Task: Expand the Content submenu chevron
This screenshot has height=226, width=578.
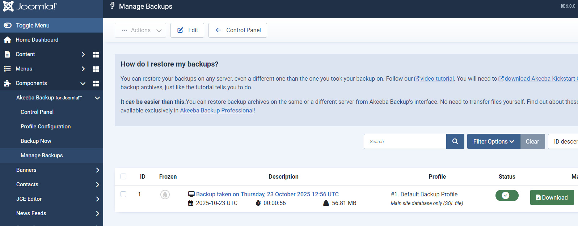Action: 83,54
